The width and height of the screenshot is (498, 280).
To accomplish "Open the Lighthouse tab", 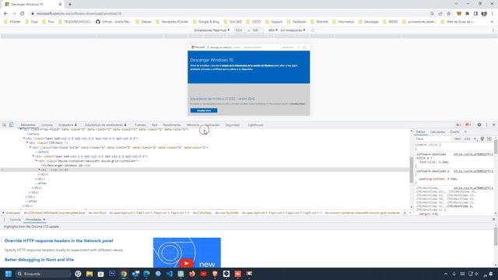I will click(x=255, y=125).
